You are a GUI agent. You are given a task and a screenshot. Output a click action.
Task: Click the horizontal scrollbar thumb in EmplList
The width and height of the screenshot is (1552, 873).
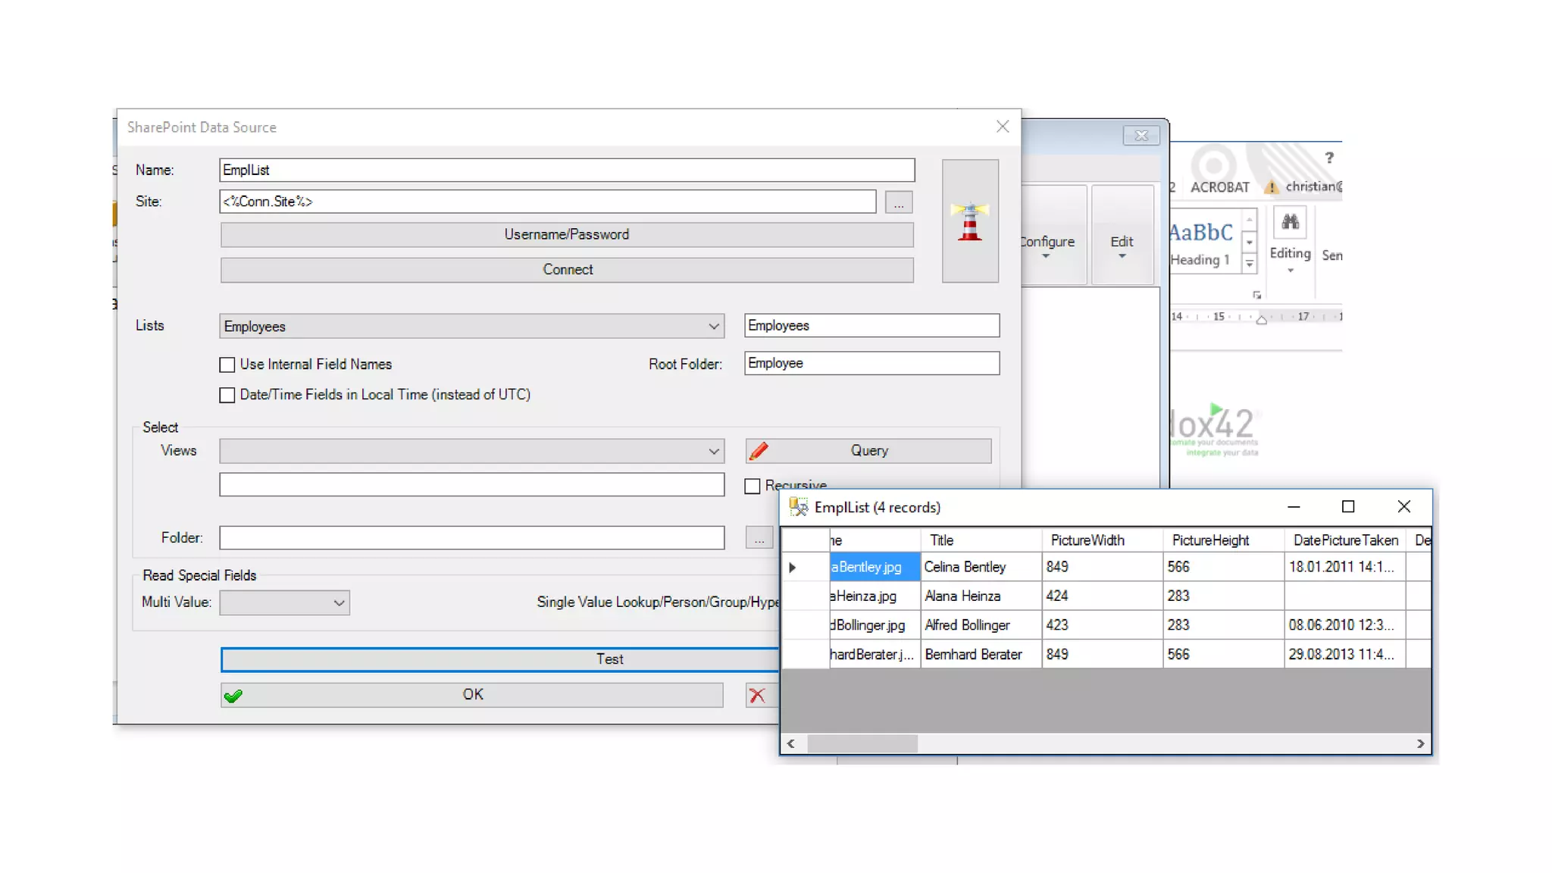click(862, 743)
